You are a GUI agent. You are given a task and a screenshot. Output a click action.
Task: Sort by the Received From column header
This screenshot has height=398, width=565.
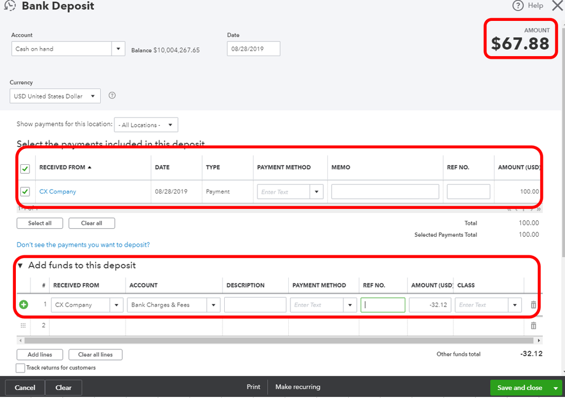[x=65, y=167]
